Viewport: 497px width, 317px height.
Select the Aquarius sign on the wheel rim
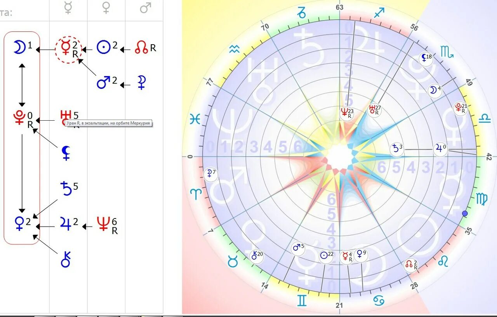pos(234,49)
